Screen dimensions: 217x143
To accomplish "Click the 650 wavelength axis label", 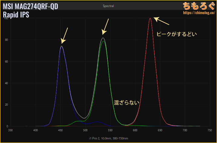I will click(x=160, y=130).
